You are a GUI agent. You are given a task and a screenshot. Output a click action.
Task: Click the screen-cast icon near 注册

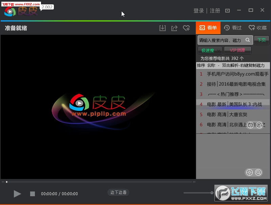tap(227, 10)
